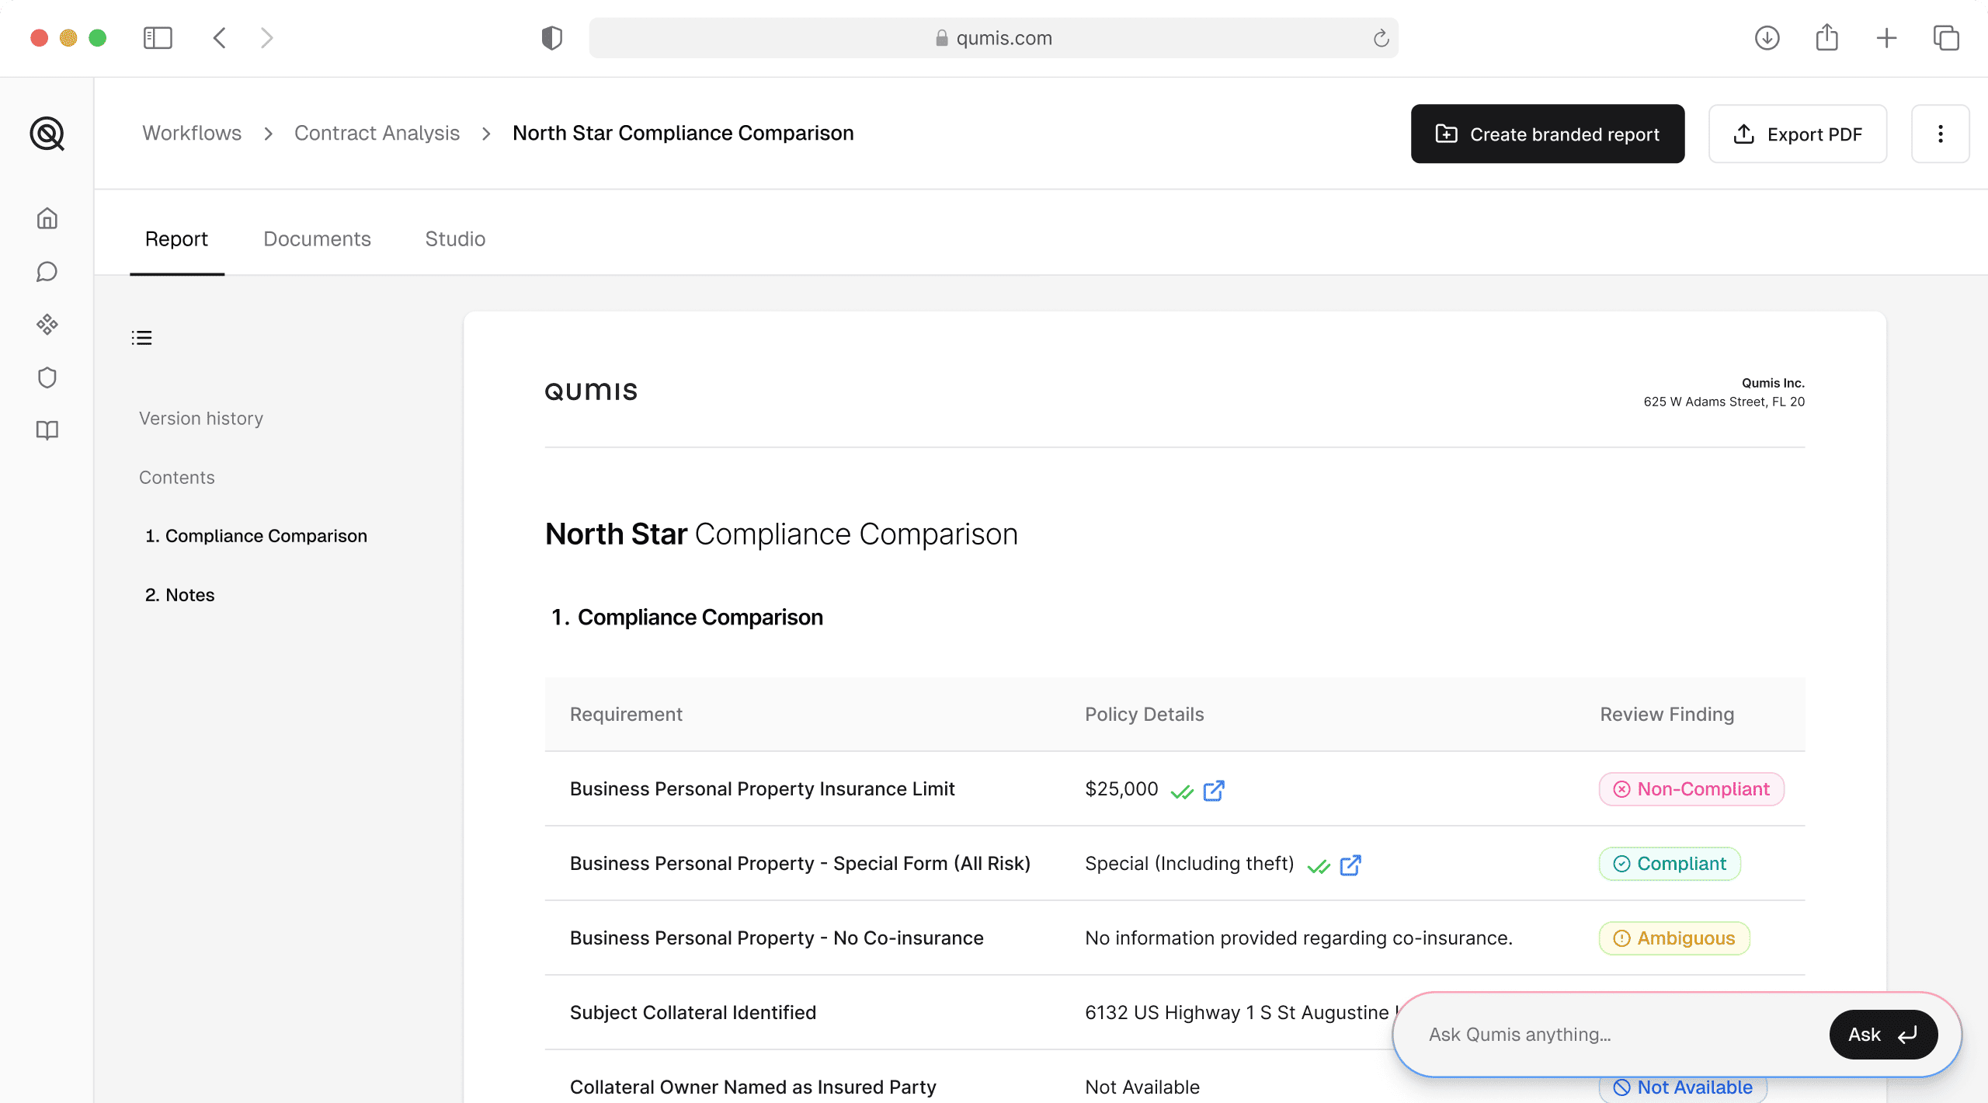The image size is (1988, 1103).
Task: Expand the Version history section
Action: tap(201, 418)
